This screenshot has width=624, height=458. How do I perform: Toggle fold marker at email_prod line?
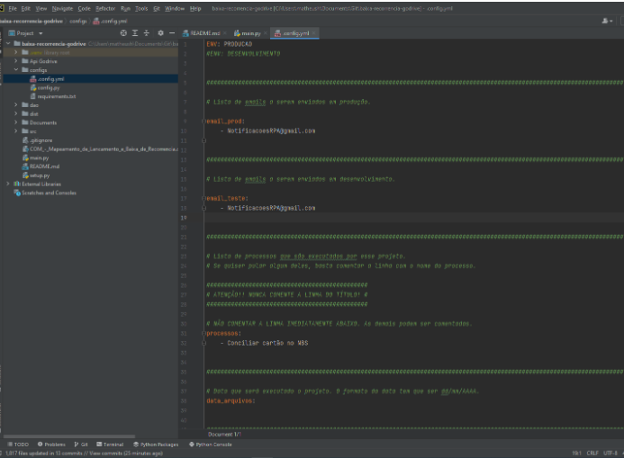pyautogui.click(x=203, y=121)
